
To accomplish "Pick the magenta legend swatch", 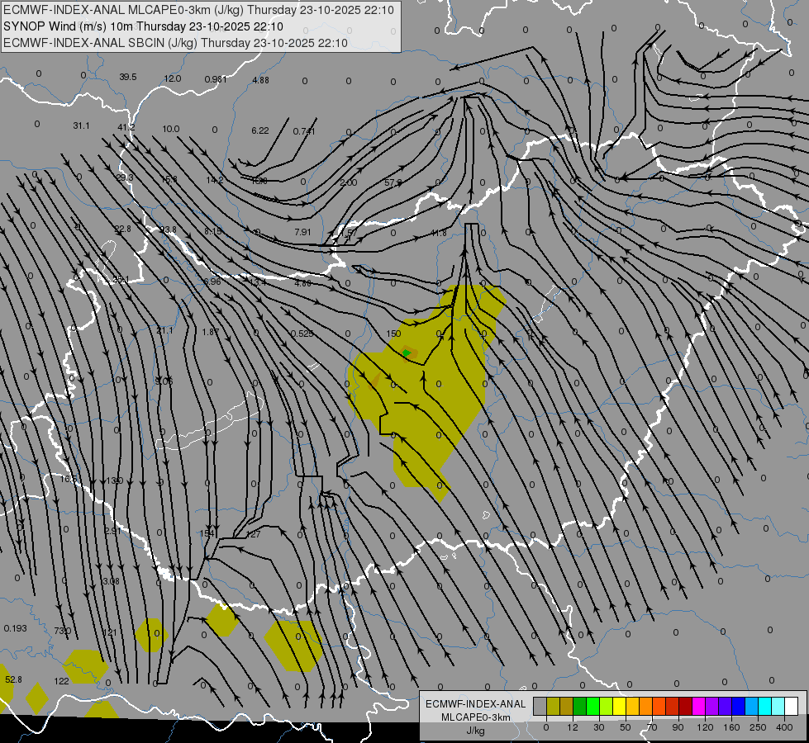I will 698,707.
